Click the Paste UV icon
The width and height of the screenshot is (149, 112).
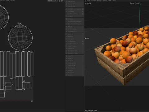click(66, 58)
